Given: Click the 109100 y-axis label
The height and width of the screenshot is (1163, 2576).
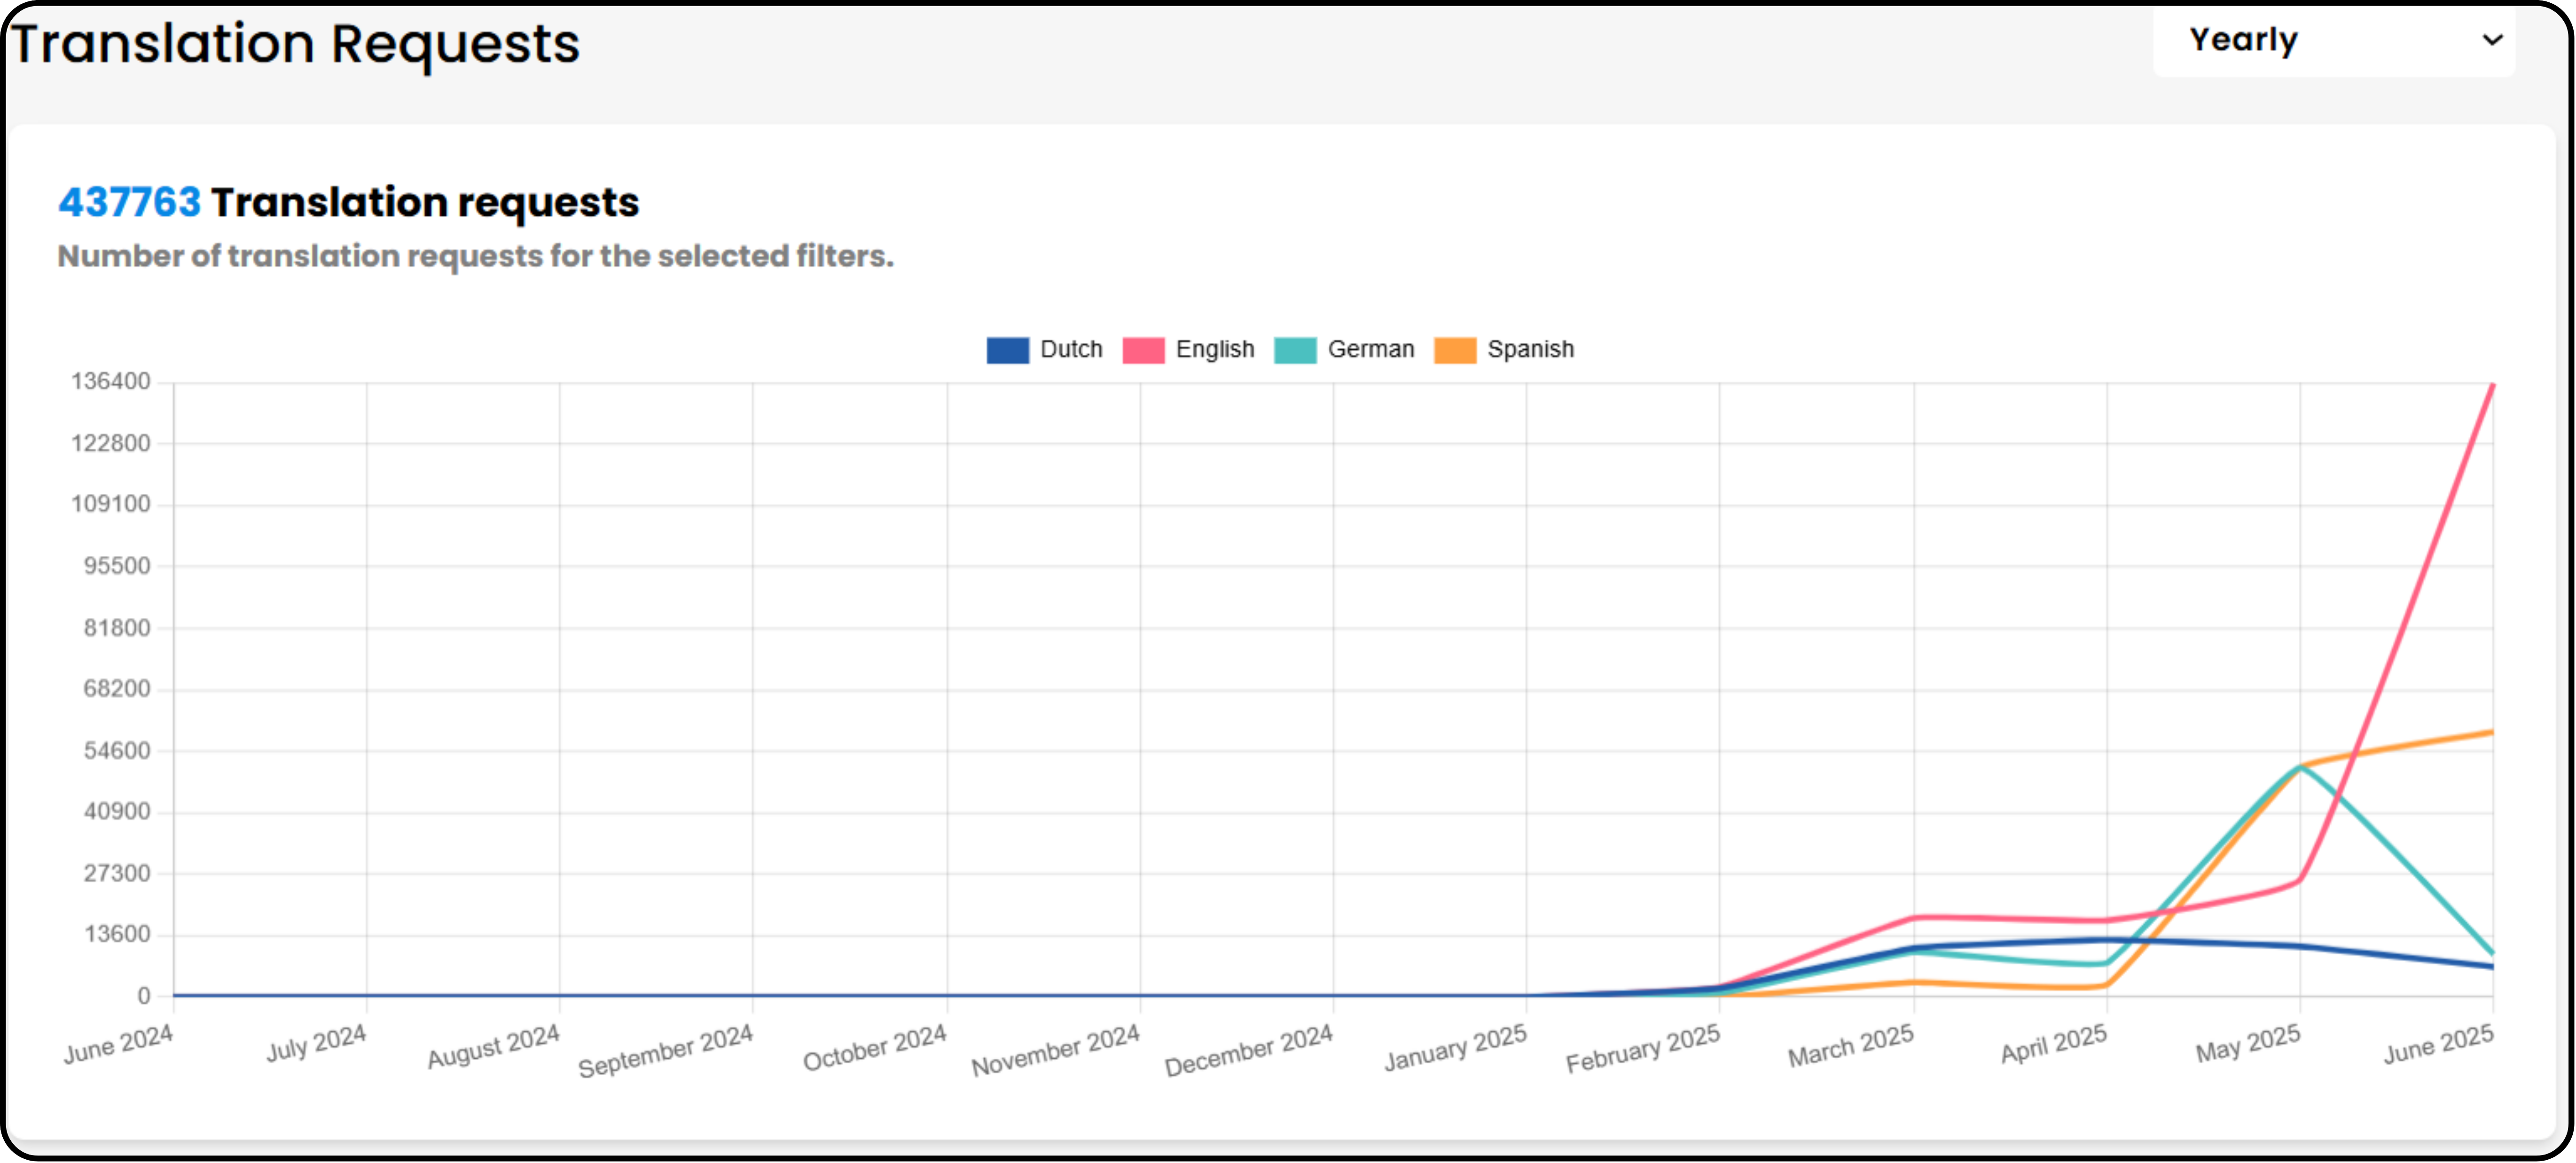Looking at the screenshot, I should pyautogui.click(x=110, y=504).
